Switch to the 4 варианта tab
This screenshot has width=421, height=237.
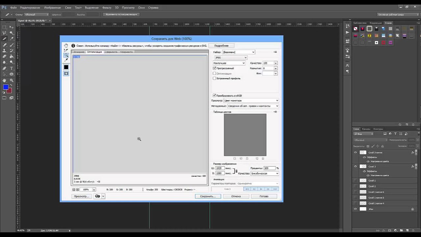coord(126,52)
